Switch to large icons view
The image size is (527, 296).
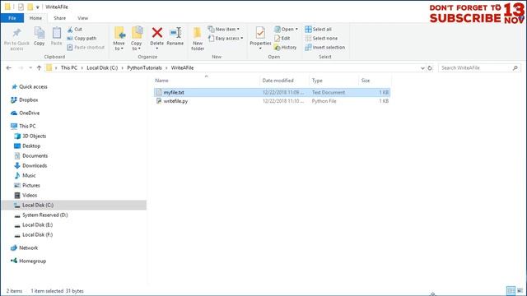pyautogui.click(x=520, y=290)
